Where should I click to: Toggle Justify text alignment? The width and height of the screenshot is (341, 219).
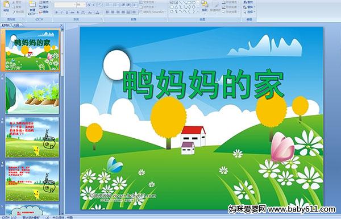tap(123, 12)
